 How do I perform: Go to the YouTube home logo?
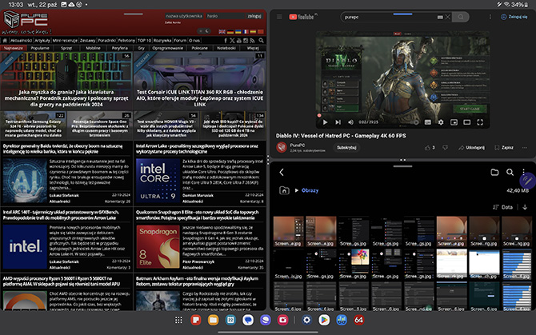pos(301,17)
